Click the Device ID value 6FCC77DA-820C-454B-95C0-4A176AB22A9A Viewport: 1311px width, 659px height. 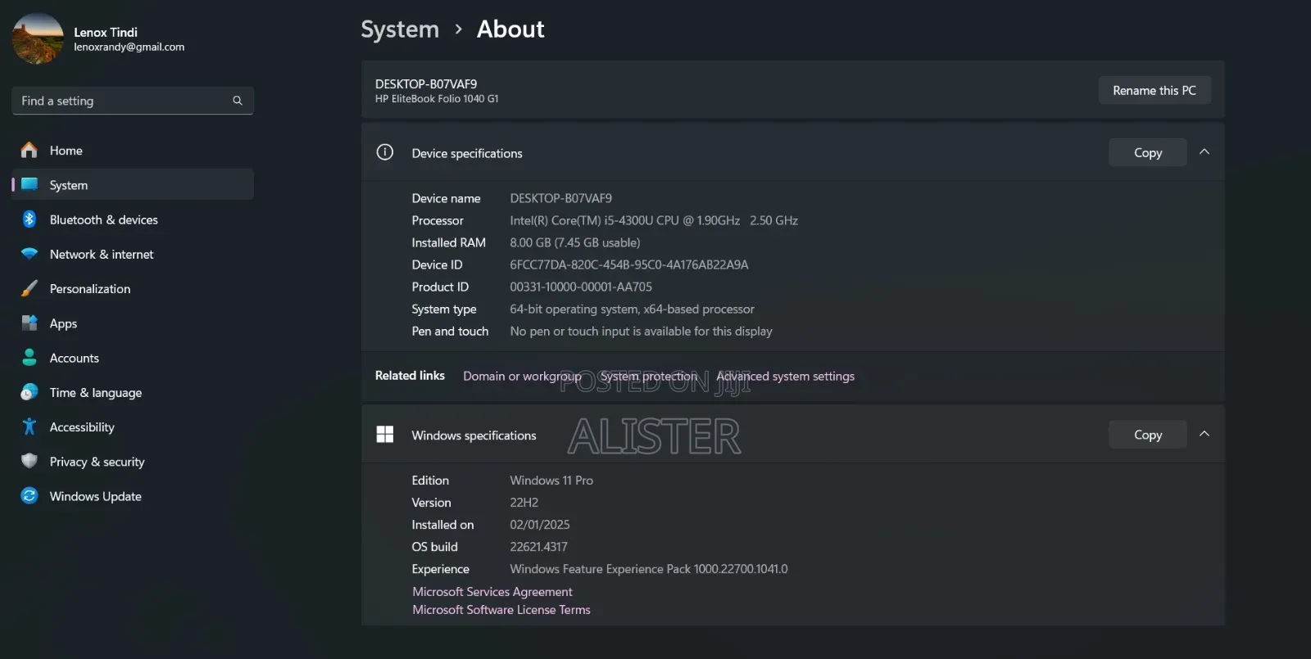coord(629,264)
